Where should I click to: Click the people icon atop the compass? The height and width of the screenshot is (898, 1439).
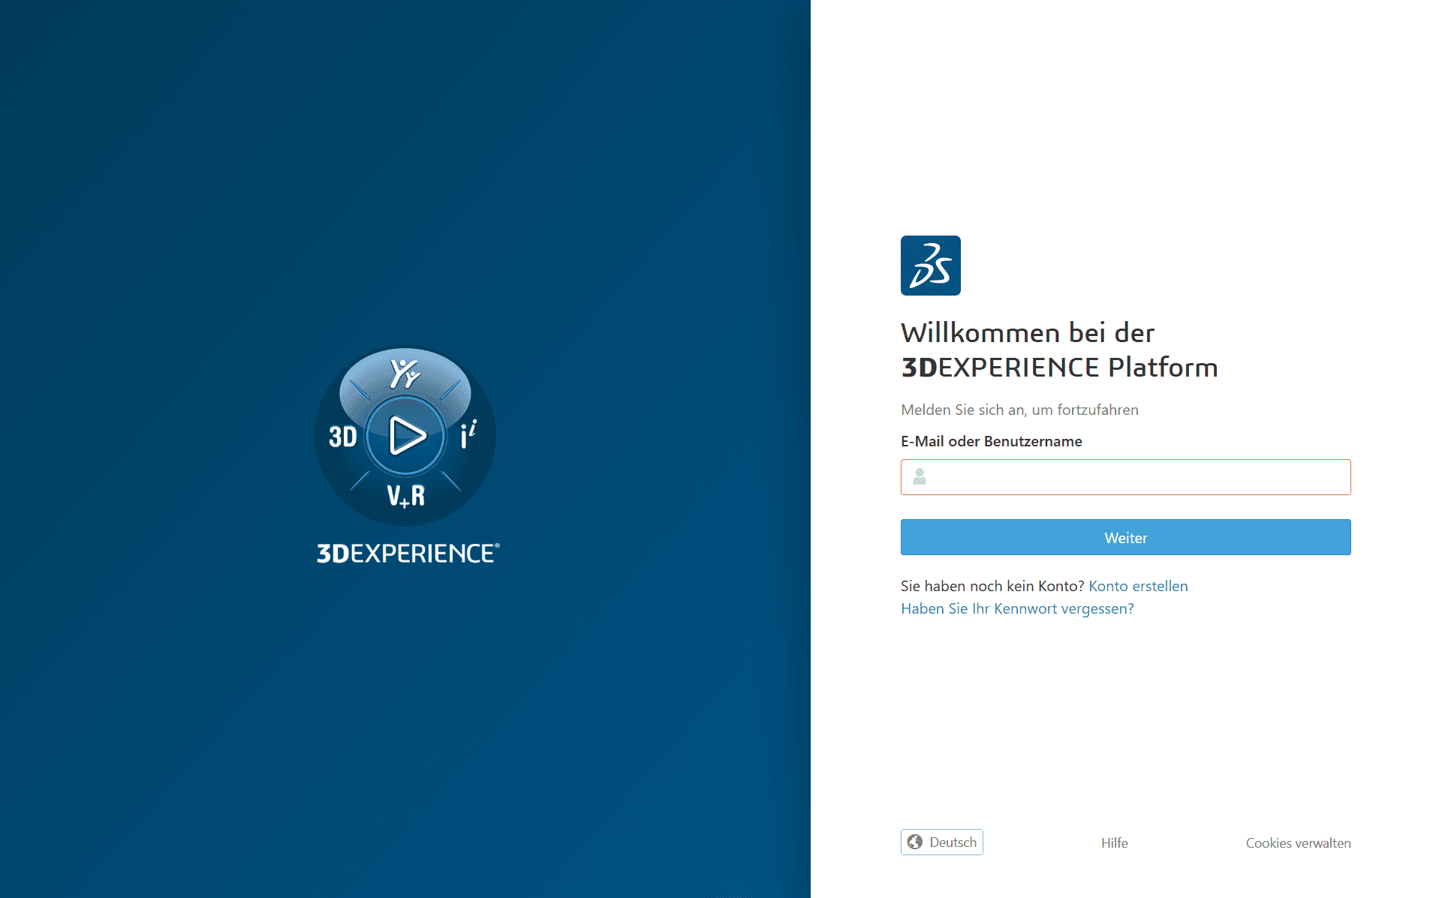405,373
